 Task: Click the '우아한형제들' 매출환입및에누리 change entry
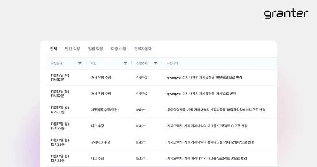tap(216, 110)
